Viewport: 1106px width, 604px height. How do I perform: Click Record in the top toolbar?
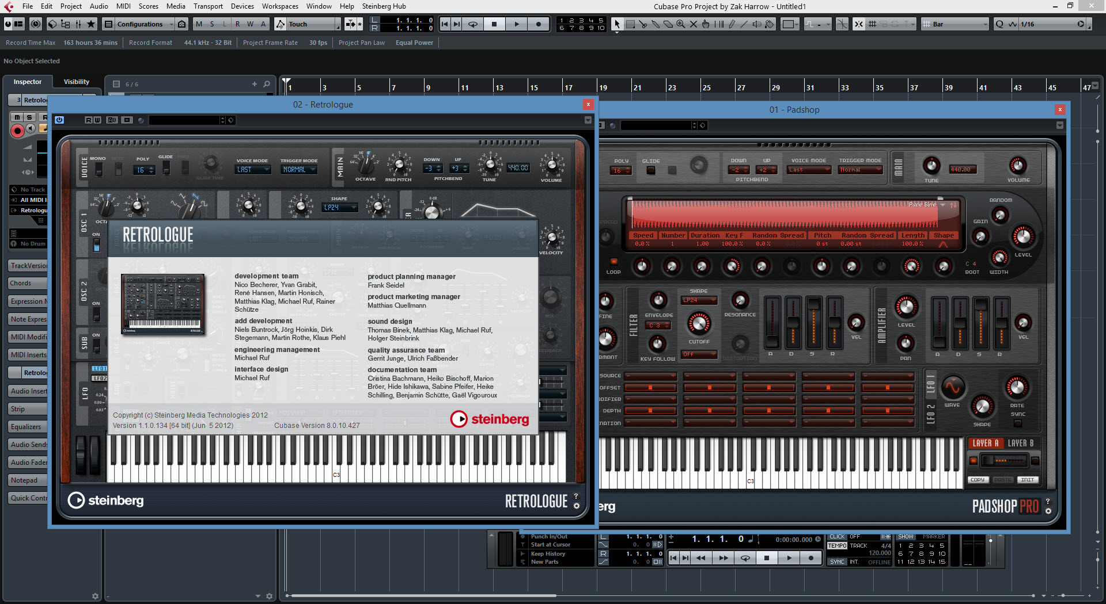(x=539, y=24)
